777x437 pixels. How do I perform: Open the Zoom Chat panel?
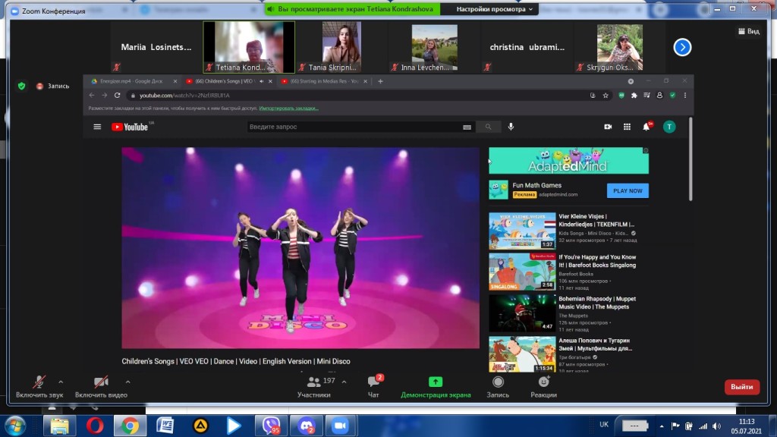click(373, 386)
